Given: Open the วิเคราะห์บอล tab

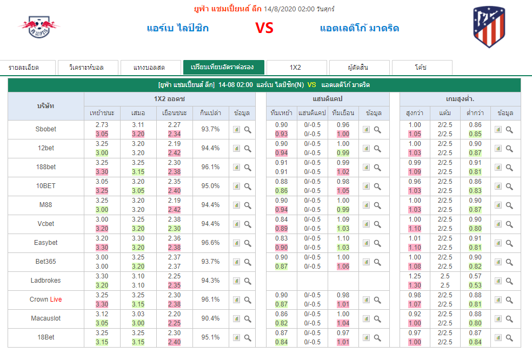Looking at the screenshot, I should pos(88,68).
